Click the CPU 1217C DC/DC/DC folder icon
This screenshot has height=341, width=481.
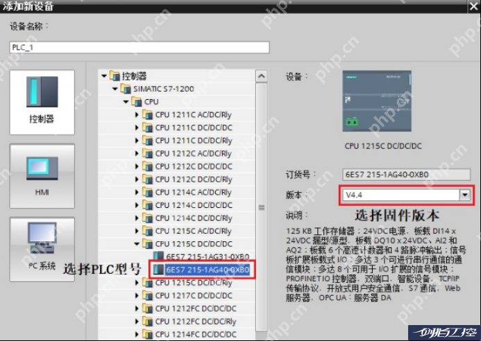148,295
